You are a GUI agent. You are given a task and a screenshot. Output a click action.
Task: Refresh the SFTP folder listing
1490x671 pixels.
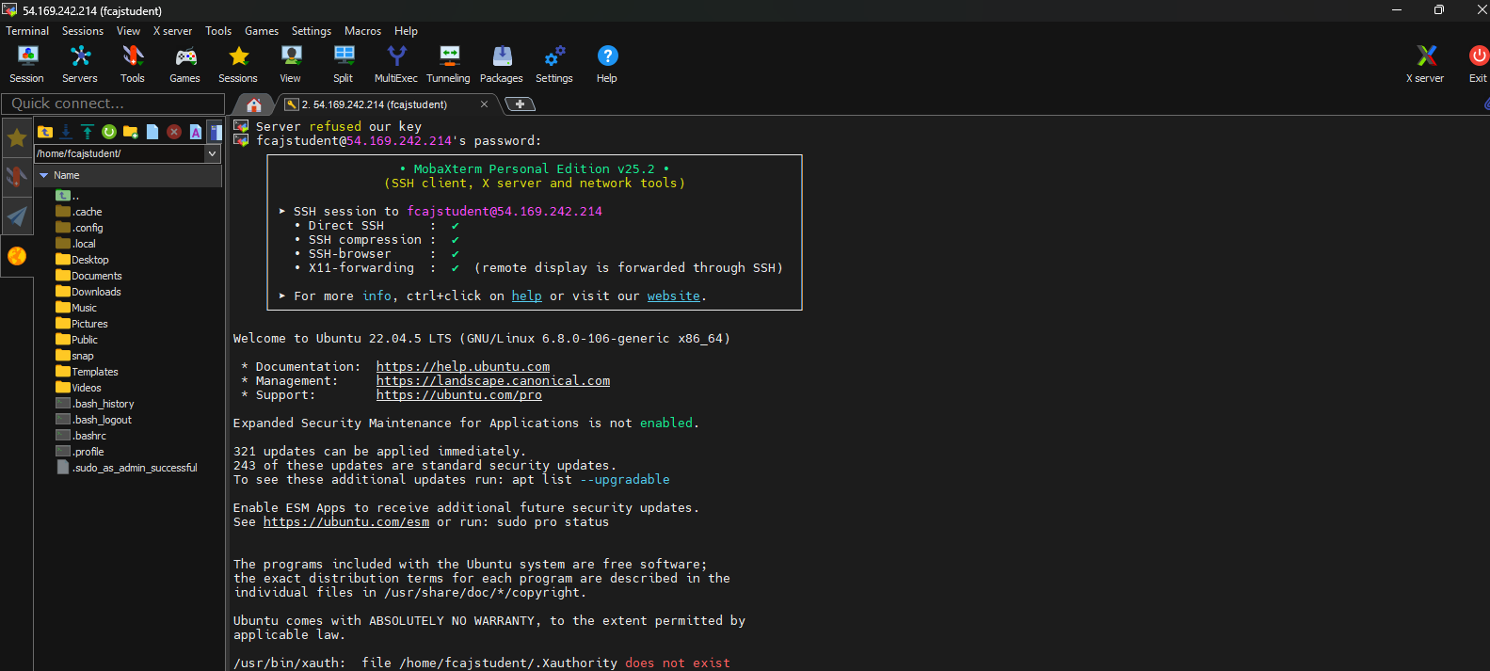click(109, 132)
